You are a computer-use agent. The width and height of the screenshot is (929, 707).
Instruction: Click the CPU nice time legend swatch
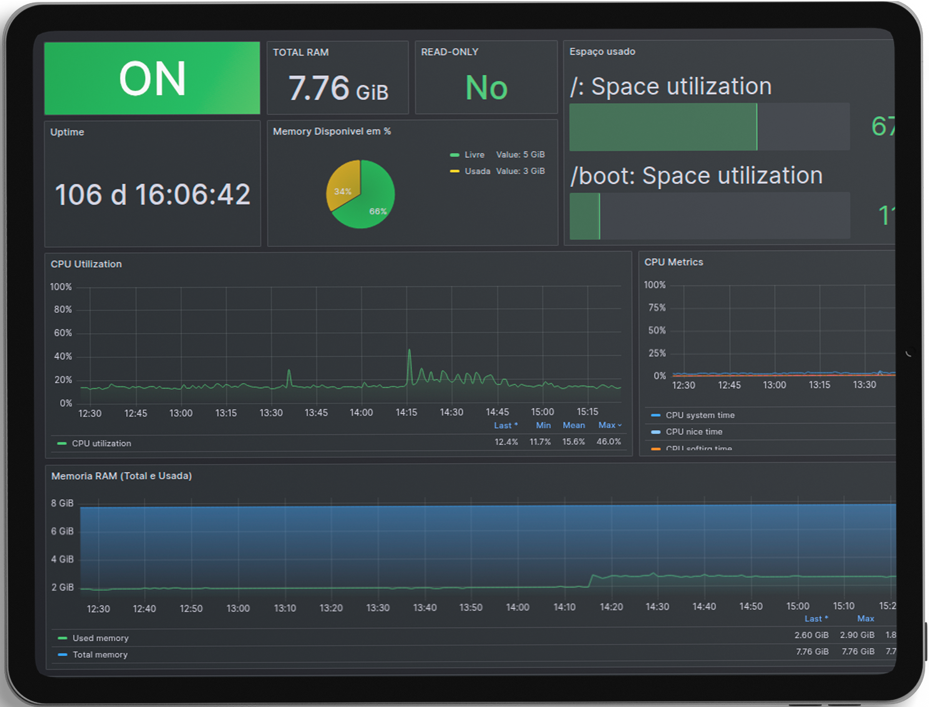655,432
